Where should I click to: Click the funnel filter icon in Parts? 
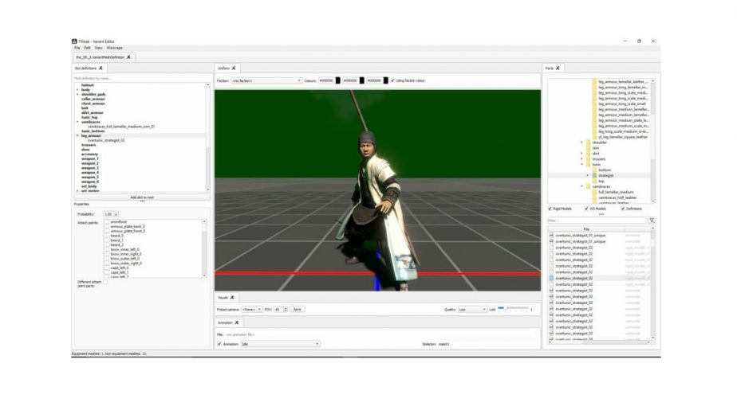tap(652, 221)
